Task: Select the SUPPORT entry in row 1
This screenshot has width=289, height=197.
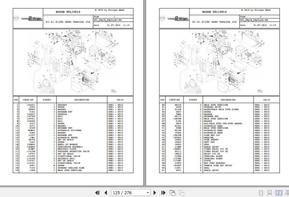Action: point(62,105)
